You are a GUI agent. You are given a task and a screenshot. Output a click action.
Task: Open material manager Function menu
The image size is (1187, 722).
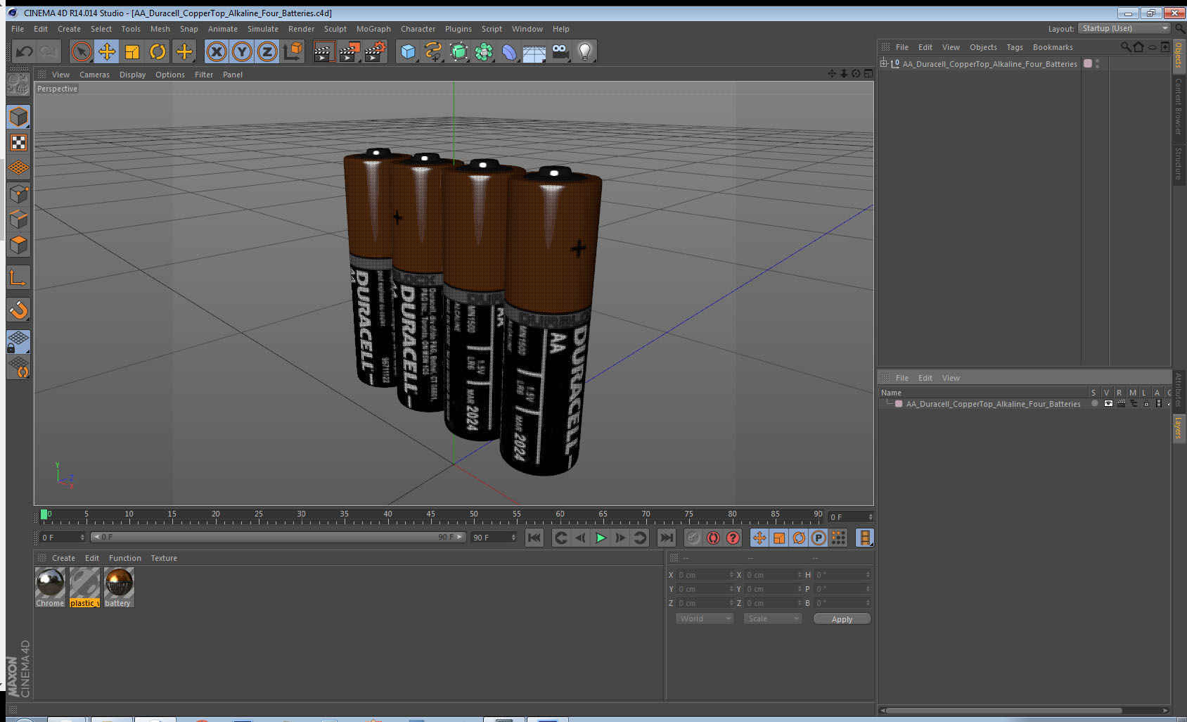125,558
